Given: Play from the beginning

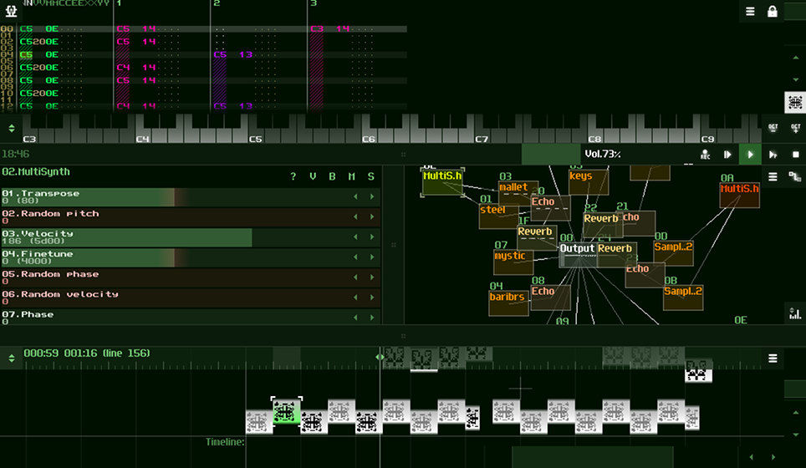Looking at the screenshot, I should [x=727, y=155].
